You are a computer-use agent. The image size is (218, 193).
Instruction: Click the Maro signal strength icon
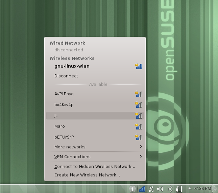click(x=139, y=126)
